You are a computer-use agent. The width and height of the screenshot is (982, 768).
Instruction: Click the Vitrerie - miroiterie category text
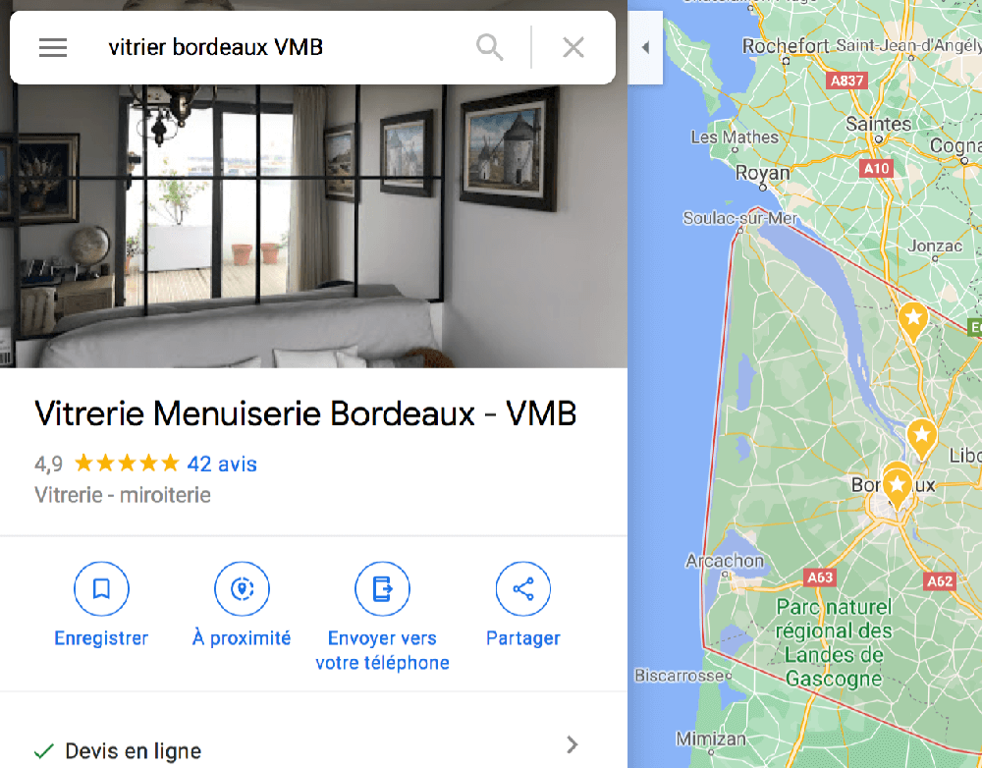(x=123, y=495)
